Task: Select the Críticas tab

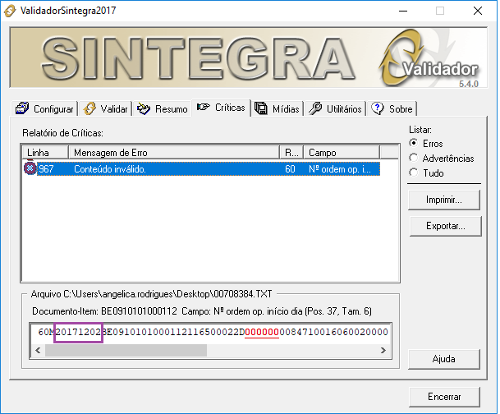Action: (x=221, y=108)
